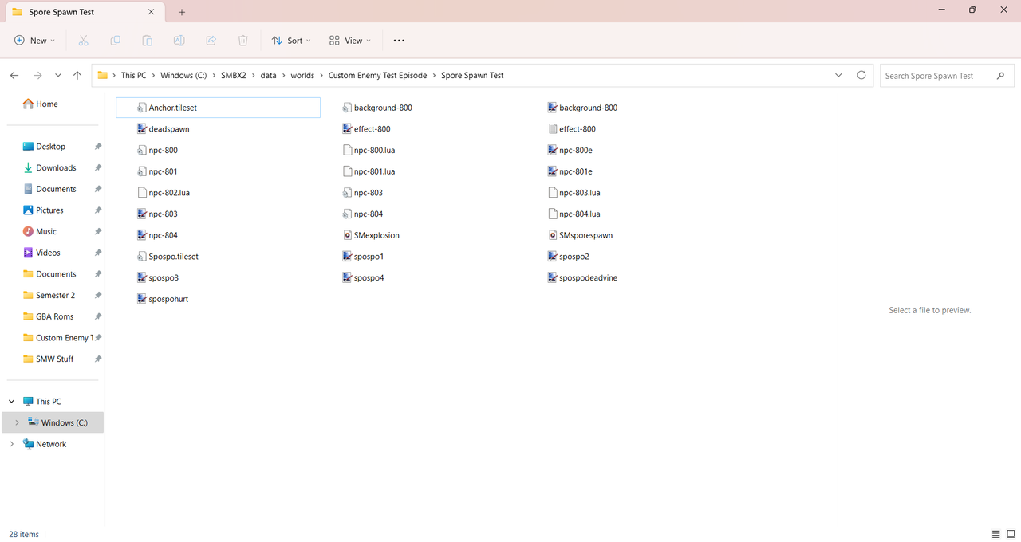This screenshot has width=1021, height=542.
Task: Select the Spore Spawn Test tab
Action: point(84,12)
